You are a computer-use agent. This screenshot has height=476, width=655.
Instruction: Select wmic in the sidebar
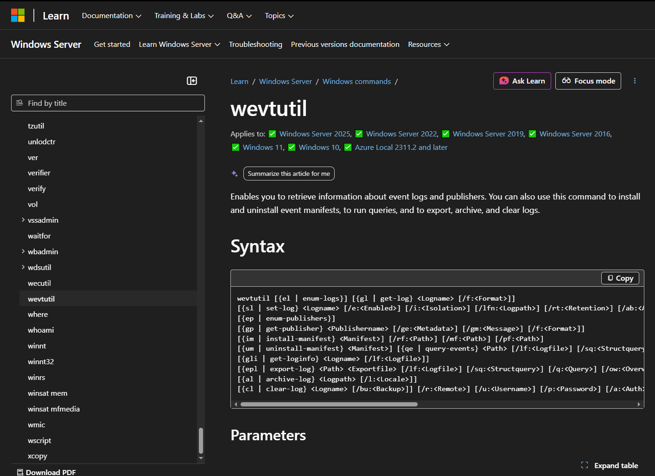point(37,425)
